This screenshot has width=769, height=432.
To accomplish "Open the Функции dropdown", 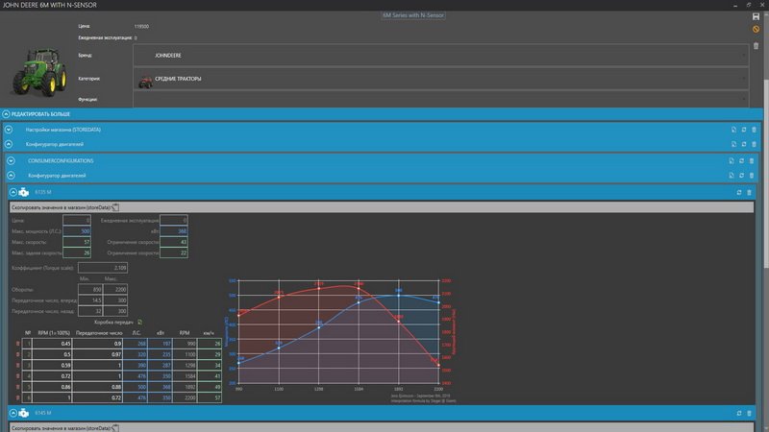I will click(440, 100).
